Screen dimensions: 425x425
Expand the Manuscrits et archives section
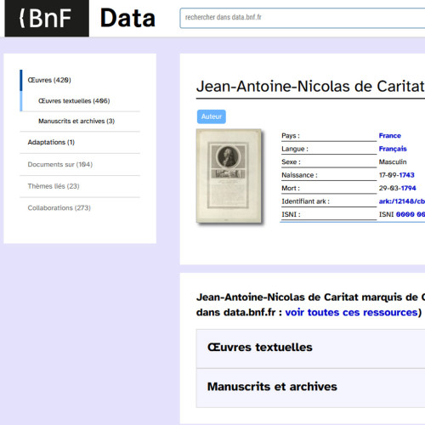click(x=310, y=388)
